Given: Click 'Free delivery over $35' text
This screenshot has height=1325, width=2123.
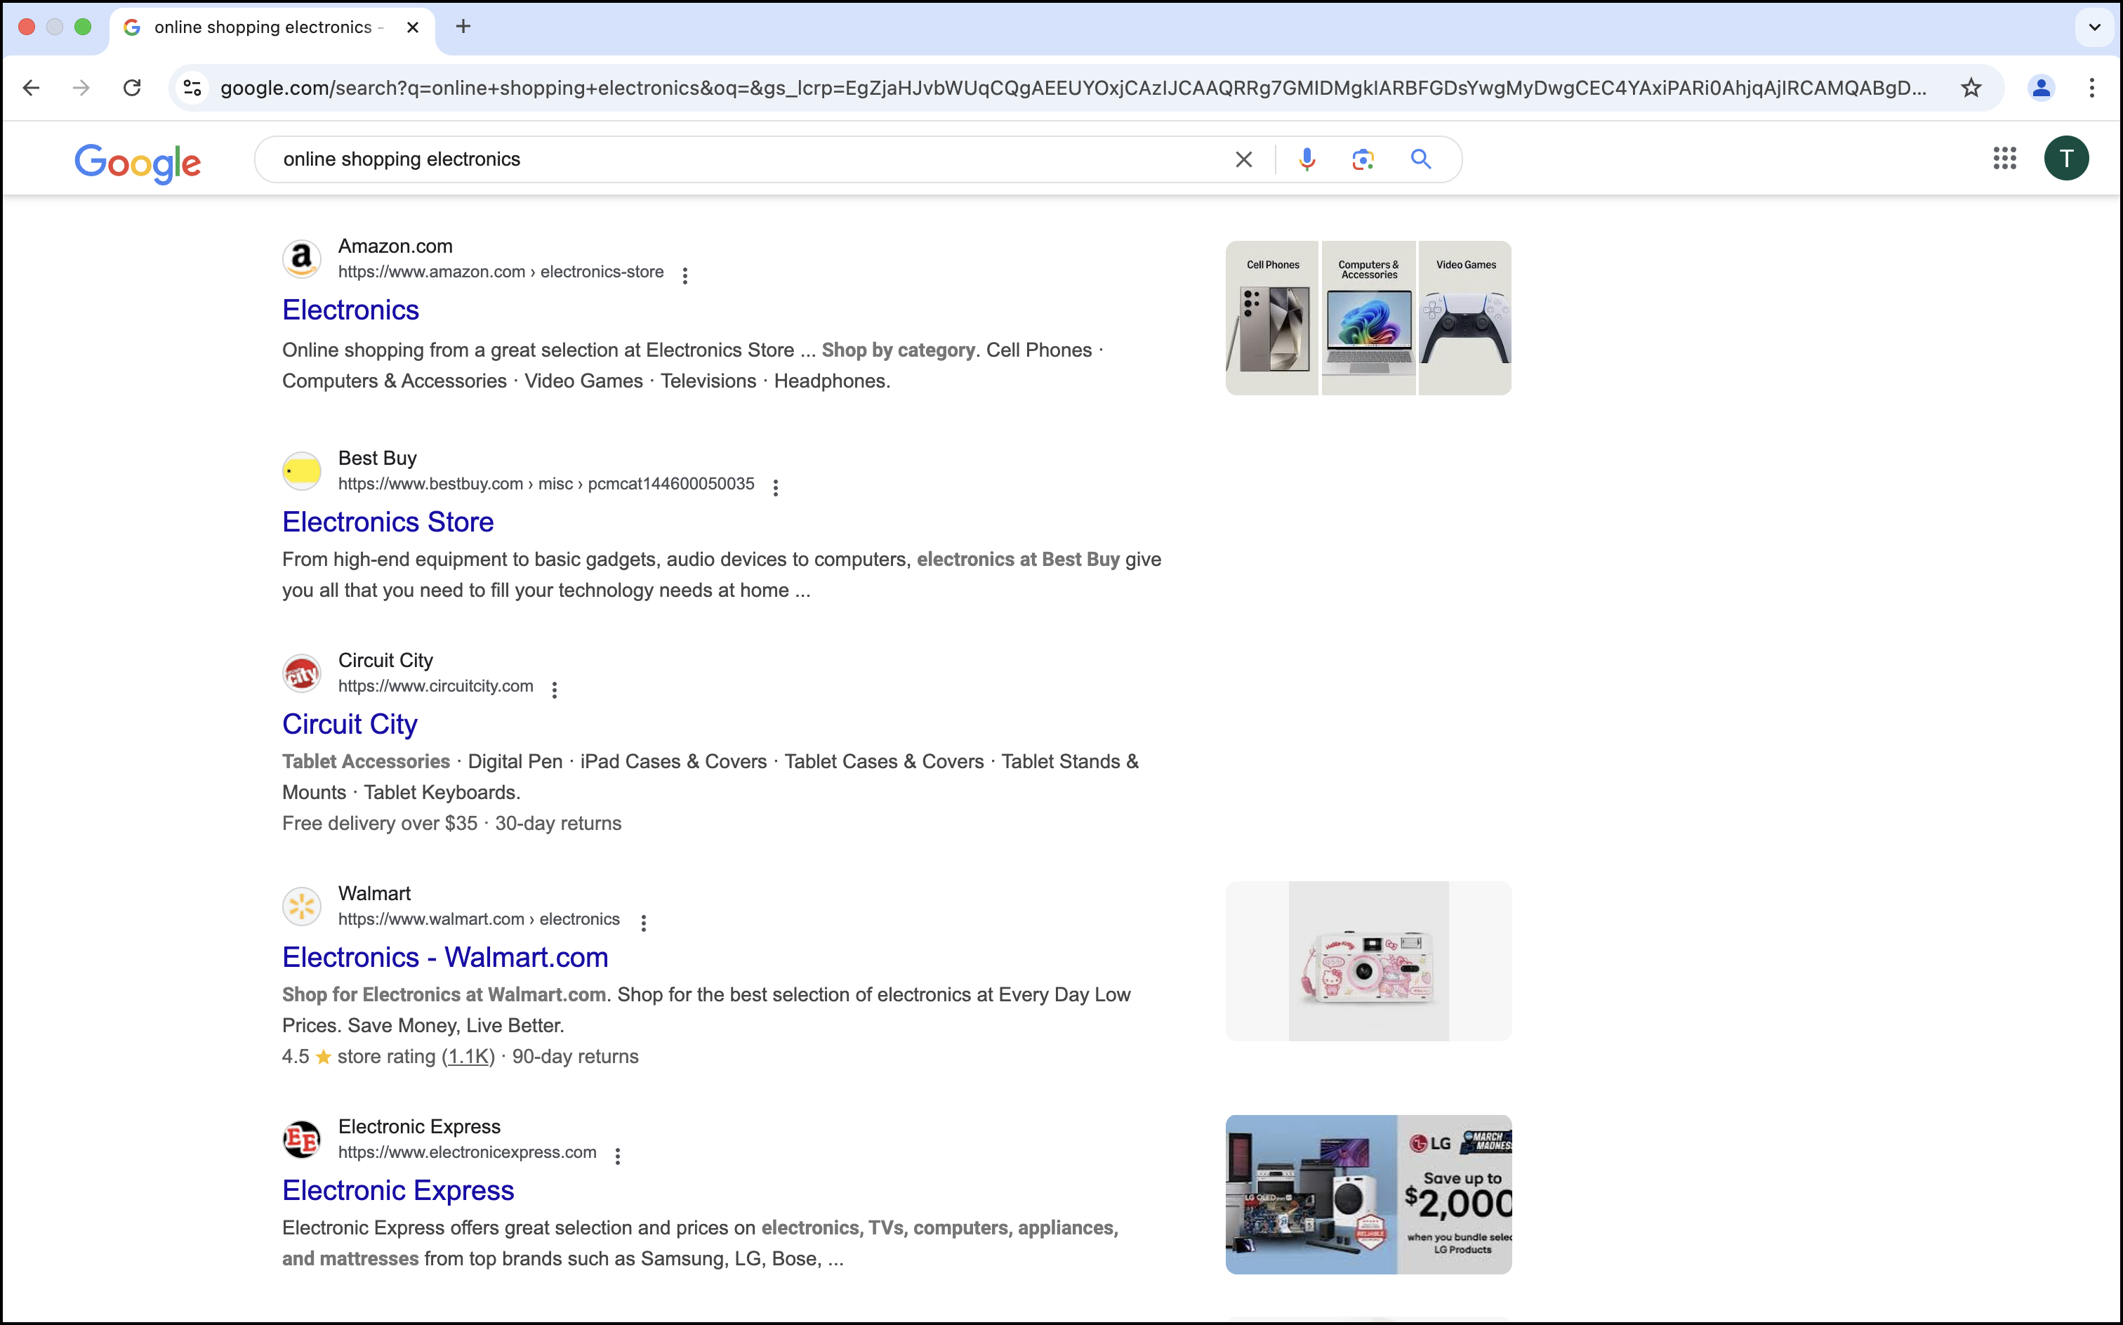Looking at the screenshot, I should pyautogui.click(x=379, y=824).
